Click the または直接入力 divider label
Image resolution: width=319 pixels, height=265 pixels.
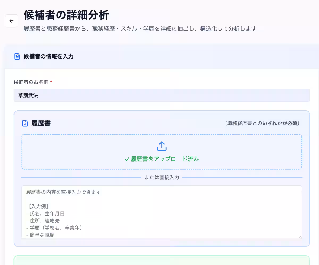pyautogui.click(x=161, y=177)
